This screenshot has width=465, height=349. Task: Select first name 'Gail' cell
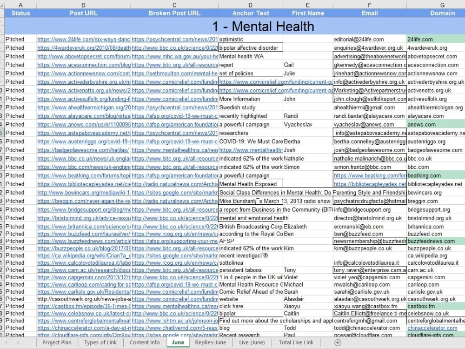[x=308, y=65]
